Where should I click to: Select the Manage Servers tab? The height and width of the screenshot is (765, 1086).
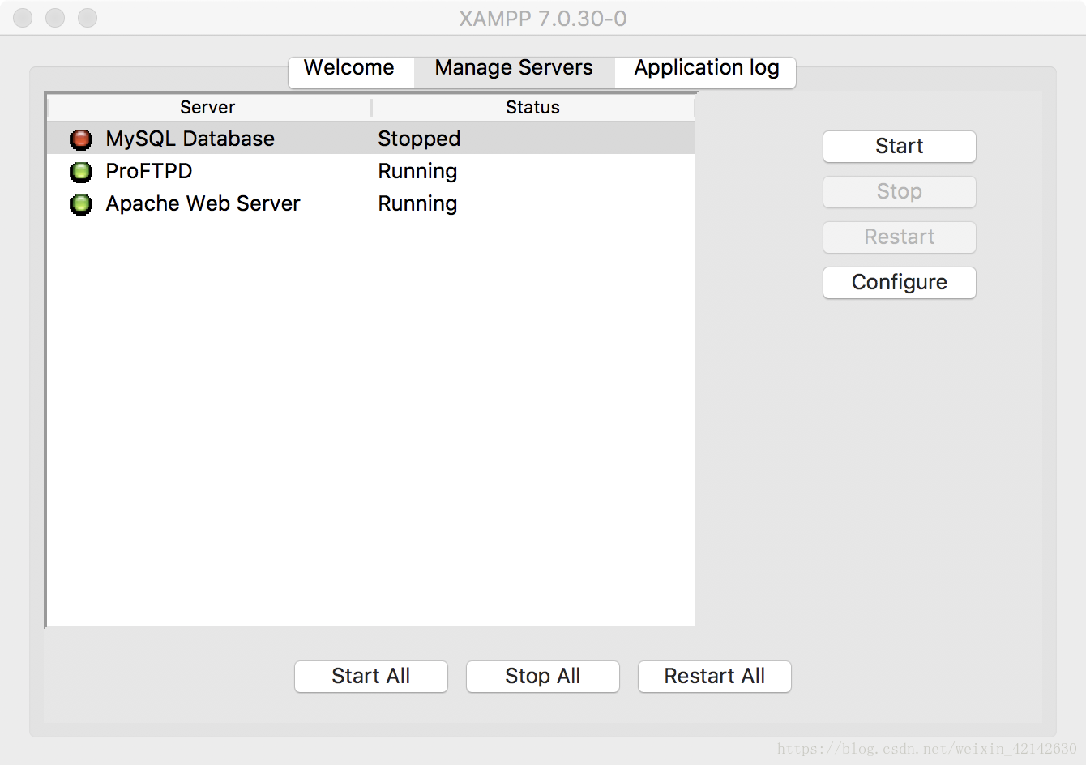[513, 68]
